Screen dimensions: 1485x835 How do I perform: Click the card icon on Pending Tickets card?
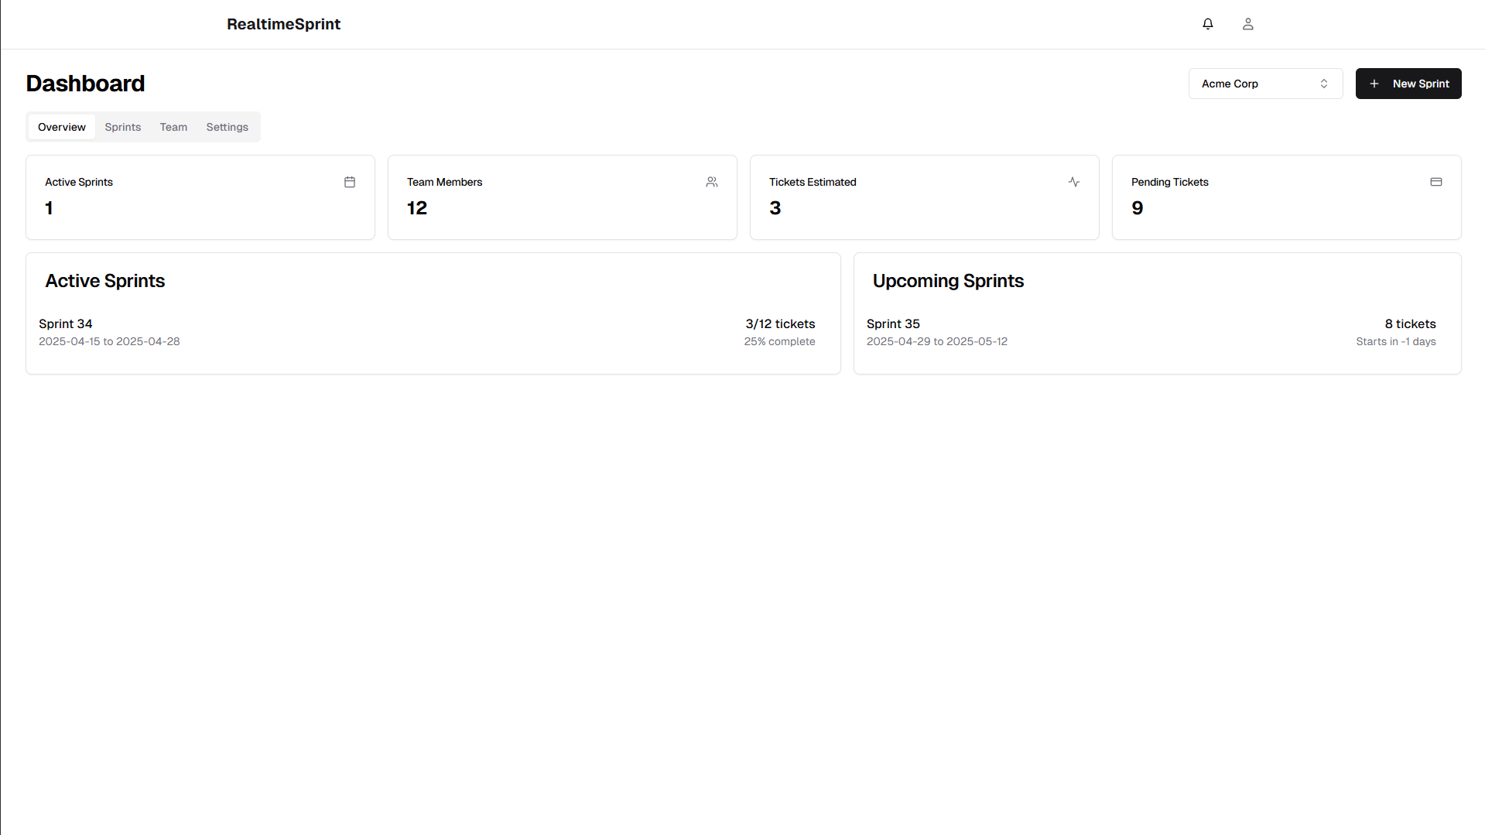click(1436, 182)
